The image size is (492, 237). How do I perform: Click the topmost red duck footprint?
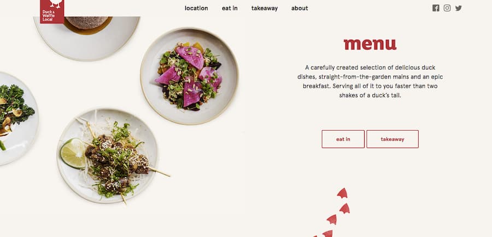click(x=342, y=193)
